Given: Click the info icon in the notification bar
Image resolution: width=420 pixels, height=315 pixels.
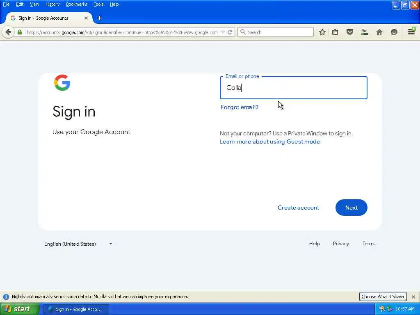Looking at the screenshot, I should pos(6,297).
